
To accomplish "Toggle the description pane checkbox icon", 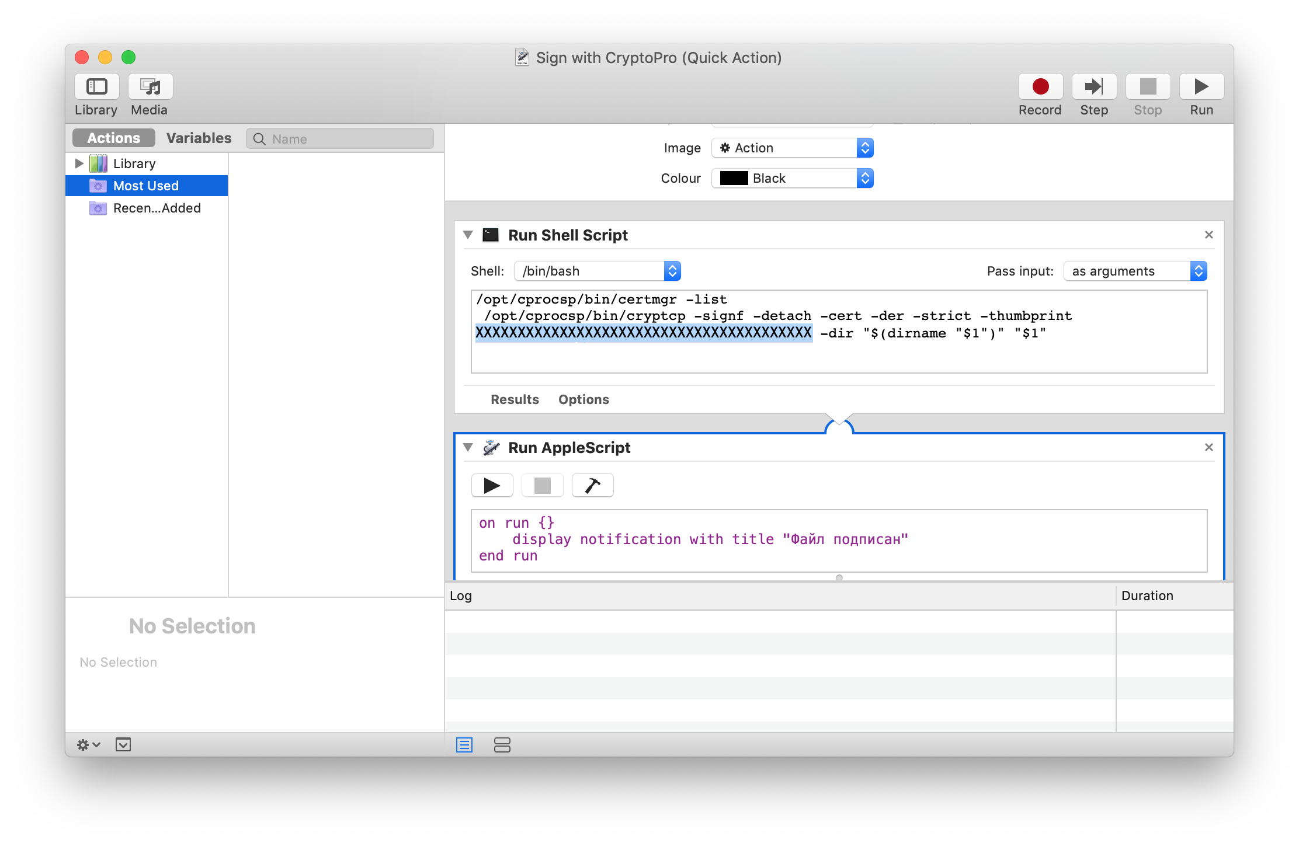I will click(x=123, y=745).
